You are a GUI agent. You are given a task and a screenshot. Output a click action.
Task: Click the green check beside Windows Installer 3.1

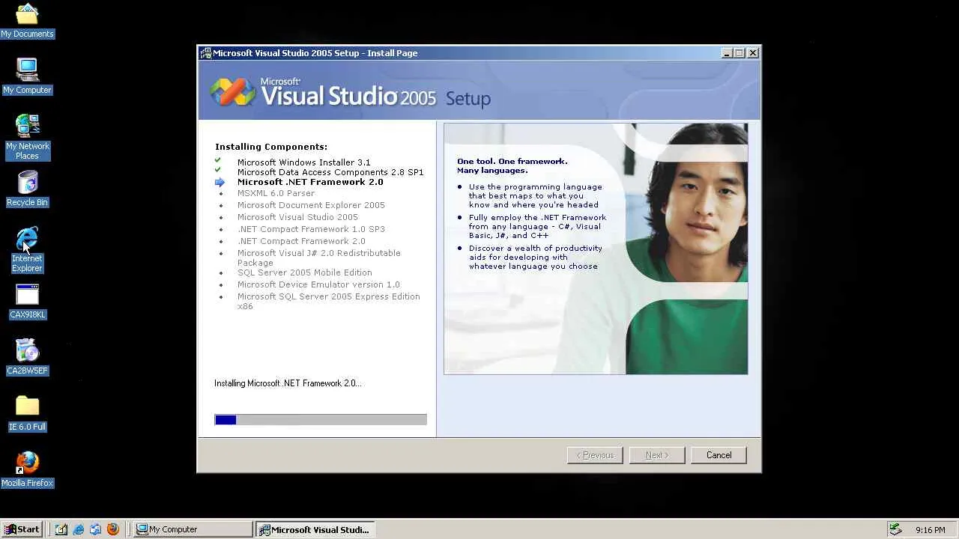coord(218,161)
